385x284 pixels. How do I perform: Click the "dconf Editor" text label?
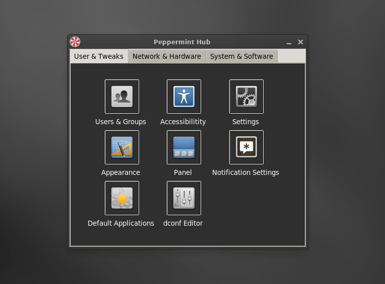(183, 223)
